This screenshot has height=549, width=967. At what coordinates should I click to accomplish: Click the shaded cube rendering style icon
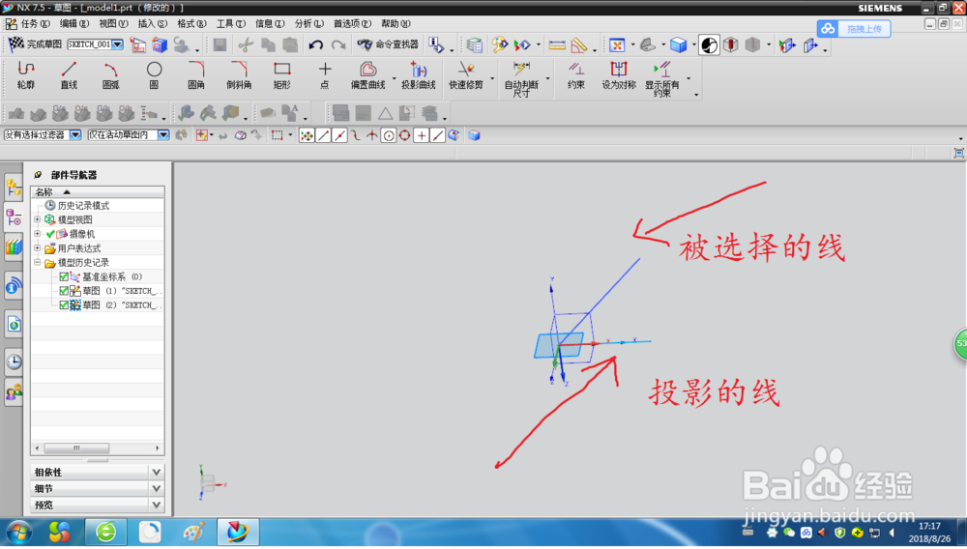point(679,44)
